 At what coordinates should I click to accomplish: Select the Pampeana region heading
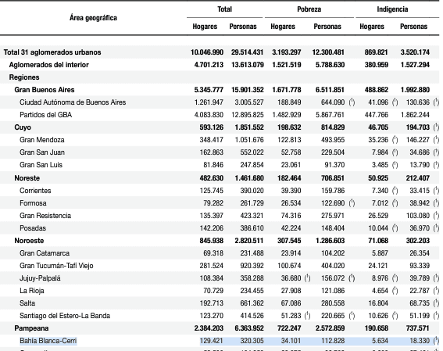coord(31,328)
